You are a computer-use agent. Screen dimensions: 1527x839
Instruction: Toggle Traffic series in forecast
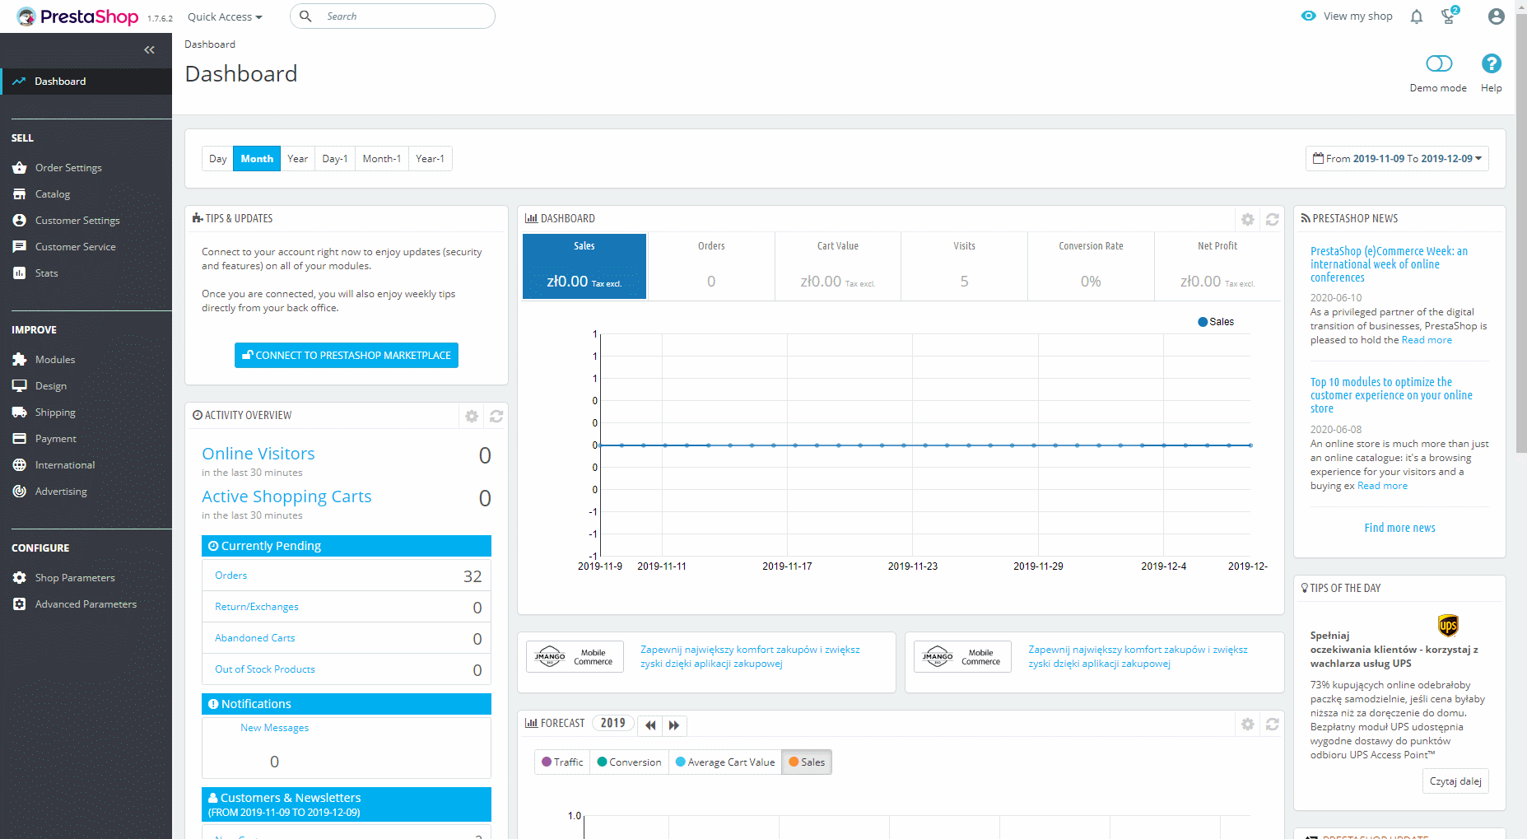pos(562,762)
